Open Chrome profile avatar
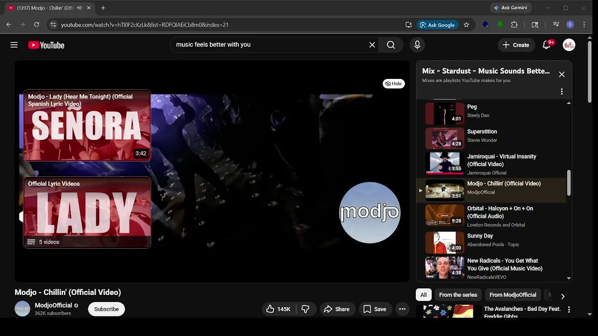The image size is (598, 336). point(570,25)
